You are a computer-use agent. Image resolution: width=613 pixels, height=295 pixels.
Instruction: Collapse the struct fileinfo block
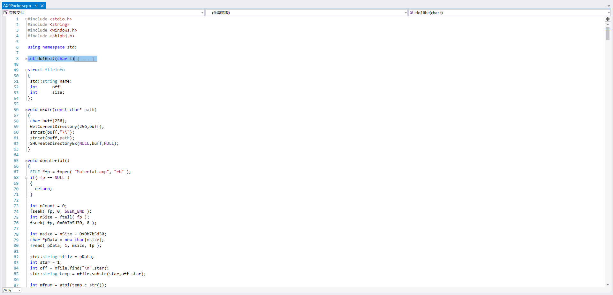coord(26,70)
